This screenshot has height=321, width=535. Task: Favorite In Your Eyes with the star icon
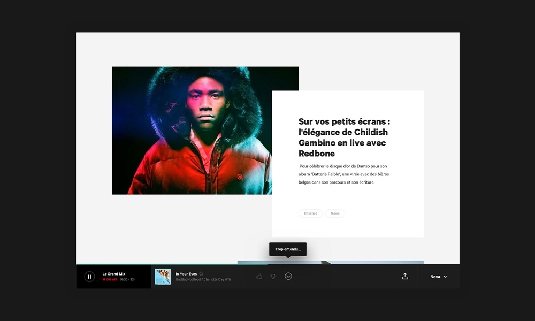tap(201, 273)
